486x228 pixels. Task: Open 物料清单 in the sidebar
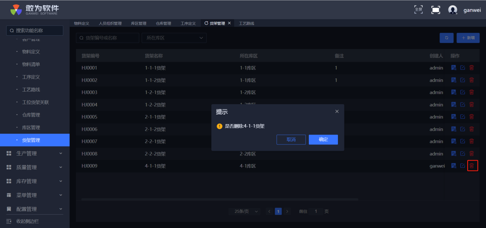click(31, 64)
